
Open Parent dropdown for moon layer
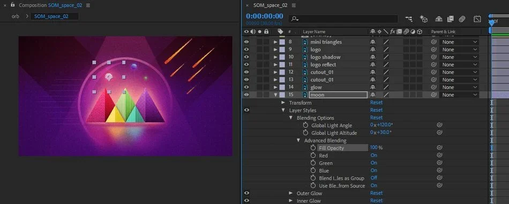coord(459,95)
